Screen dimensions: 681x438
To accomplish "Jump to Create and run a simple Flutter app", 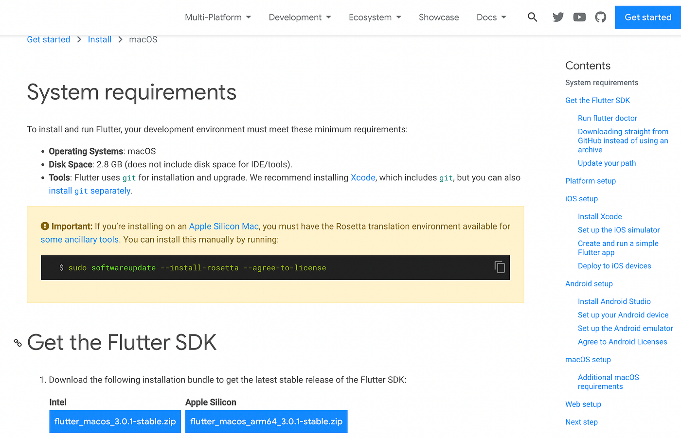I will [618, 248].
